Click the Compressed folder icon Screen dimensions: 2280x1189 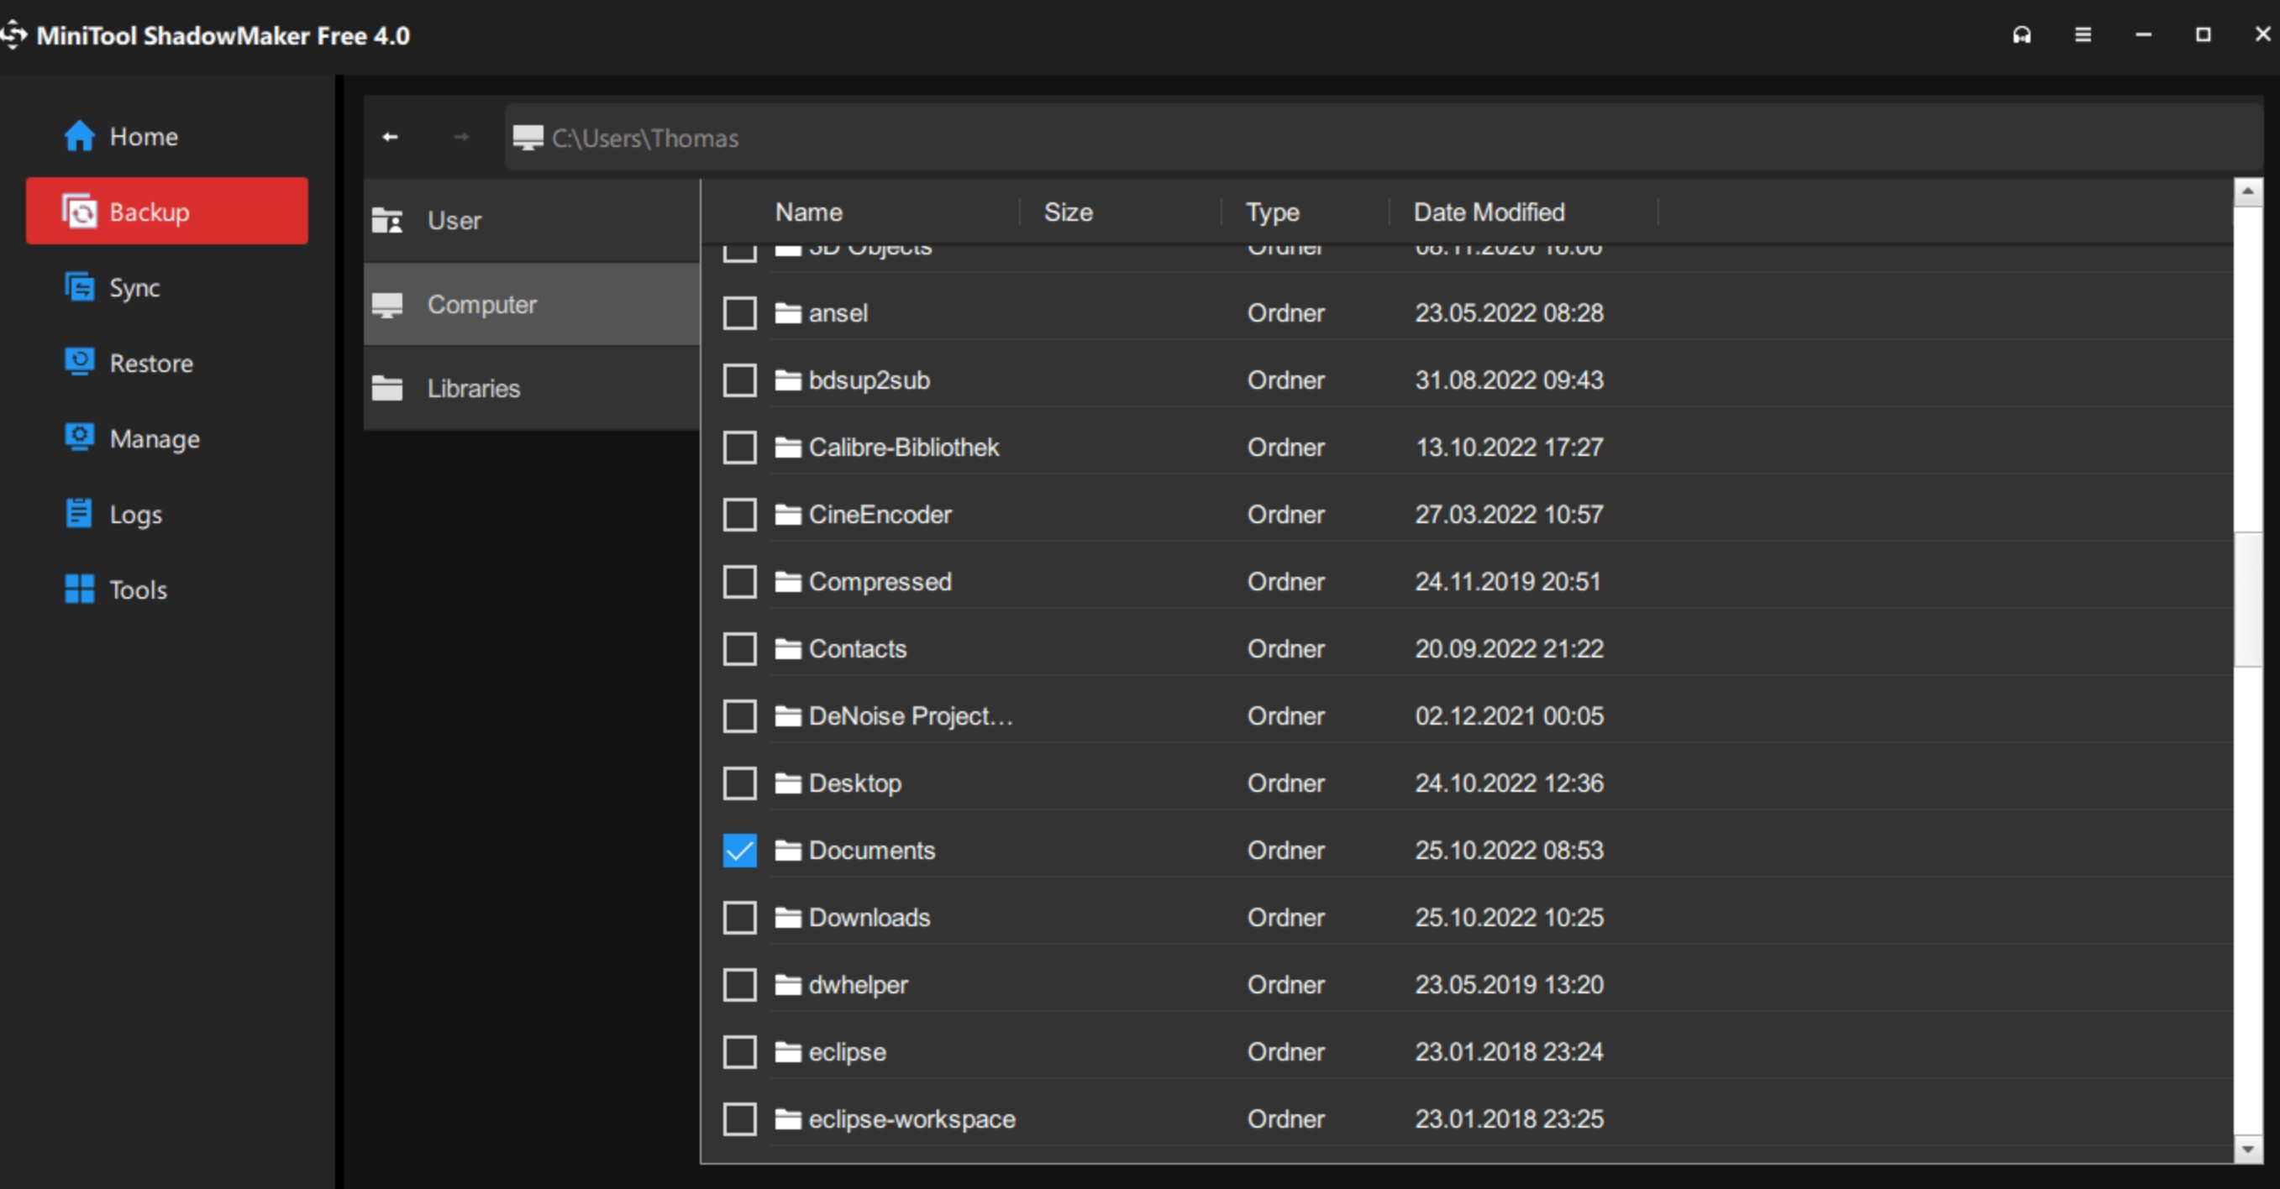788,582
